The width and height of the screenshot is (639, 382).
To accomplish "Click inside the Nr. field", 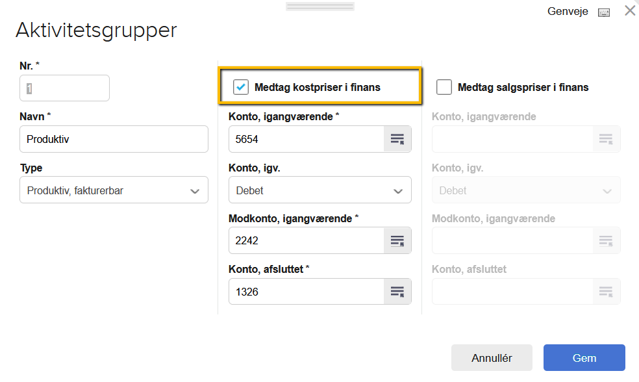I will pos(64,88).
